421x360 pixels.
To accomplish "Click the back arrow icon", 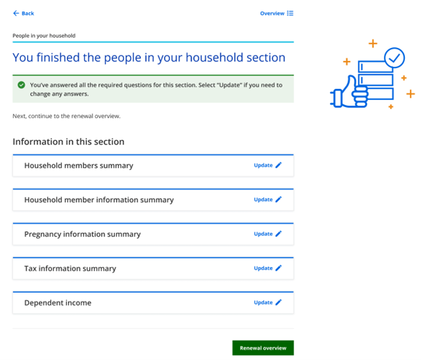I will (x=16, y=13).
